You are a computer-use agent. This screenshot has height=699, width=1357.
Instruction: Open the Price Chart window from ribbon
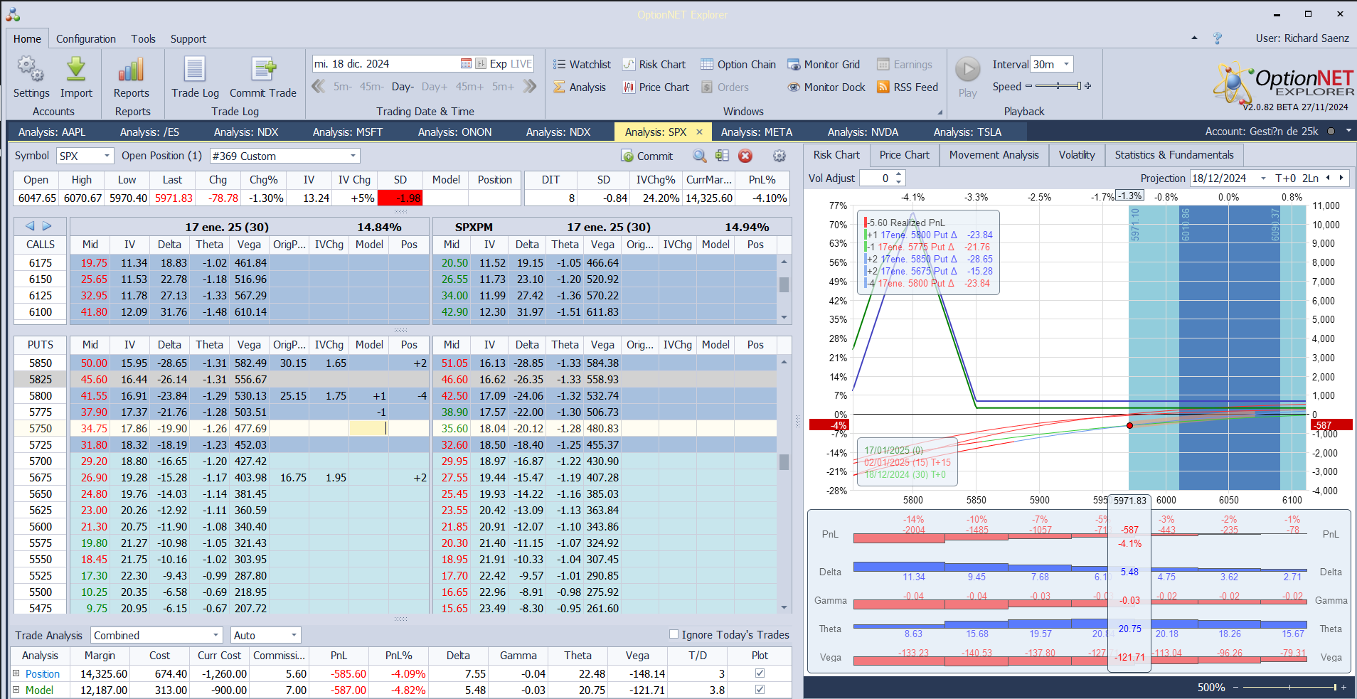tap(656, 87)
